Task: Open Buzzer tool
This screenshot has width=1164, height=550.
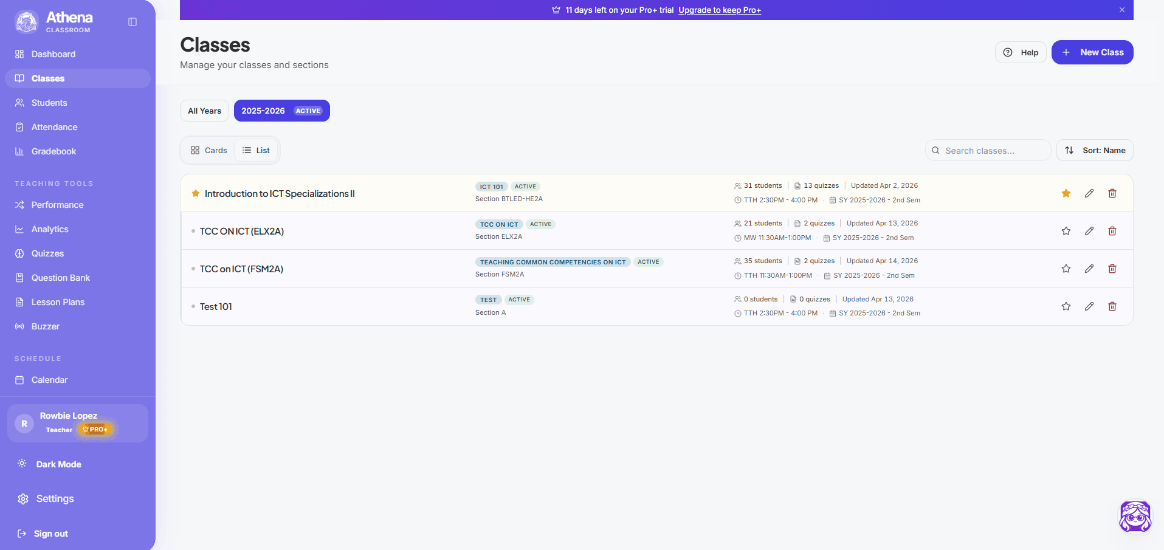Action: tap(78, 326)
